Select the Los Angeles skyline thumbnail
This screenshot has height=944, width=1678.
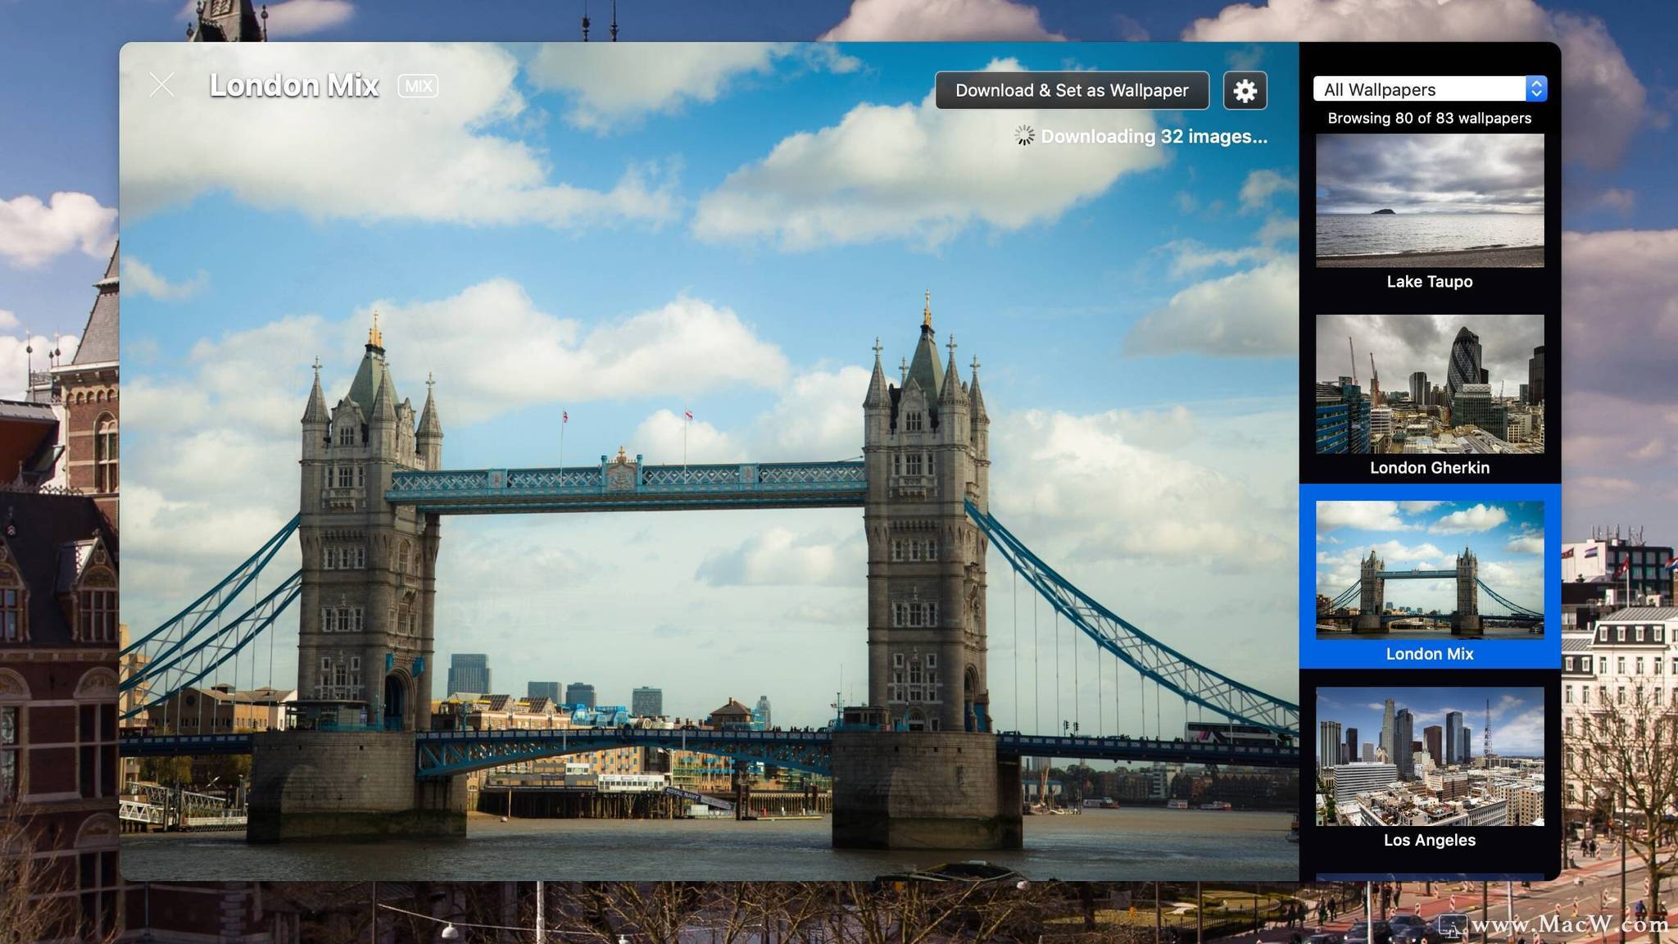coord(1430,756)
